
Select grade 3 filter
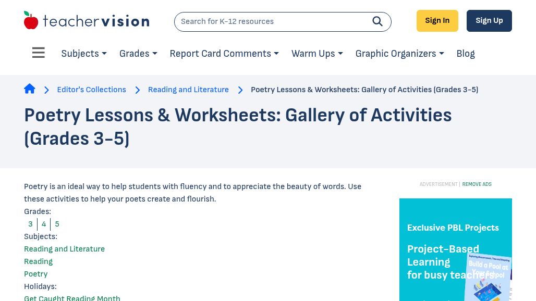point(30,224)
